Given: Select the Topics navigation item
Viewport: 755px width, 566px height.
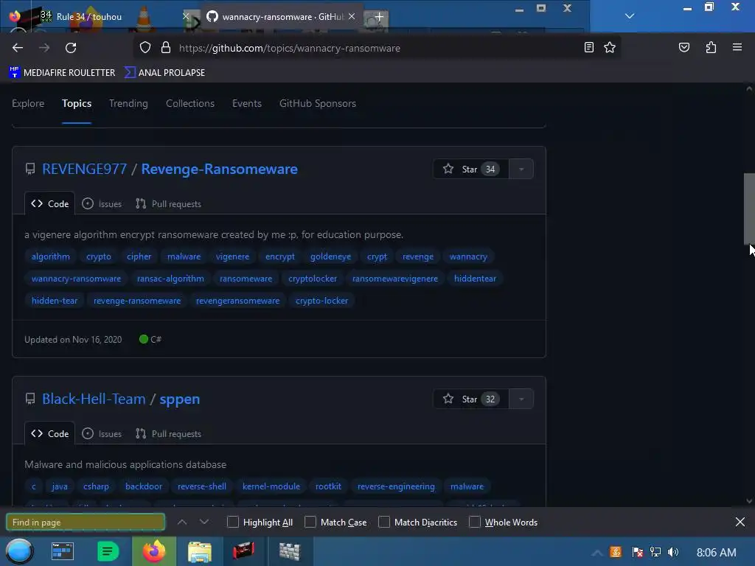Looking at the screenshot, I should pos(77,103).
